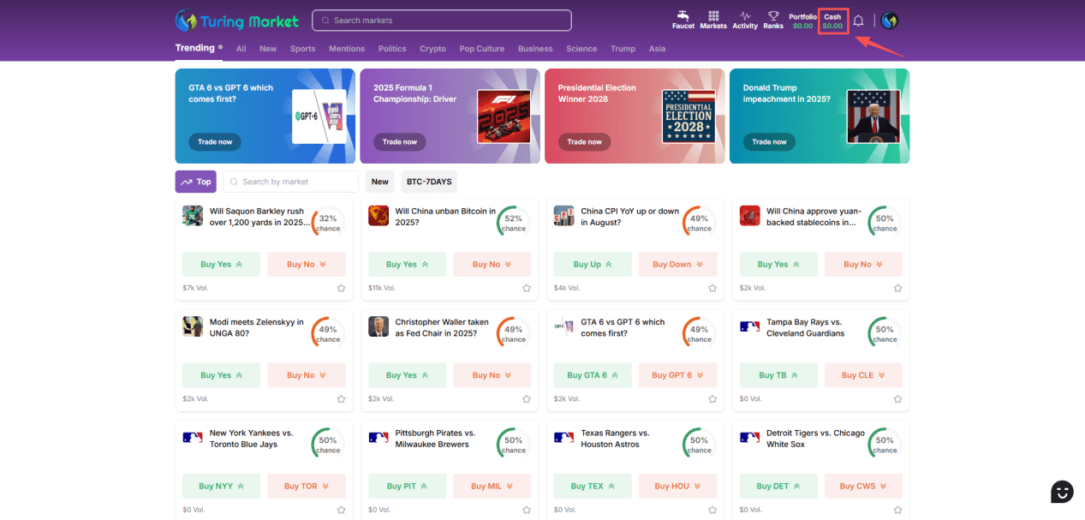Open the Business category tab
The image size is (1085, 520).
535,49
